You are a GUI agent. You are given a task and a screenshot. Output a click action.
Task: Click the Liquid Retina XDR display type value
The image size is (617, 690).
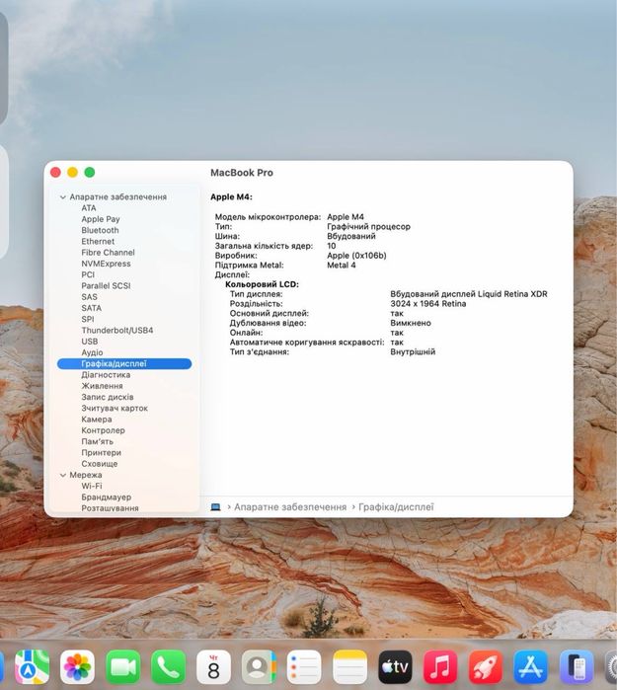pyautogui.click(x=469, y=294)
